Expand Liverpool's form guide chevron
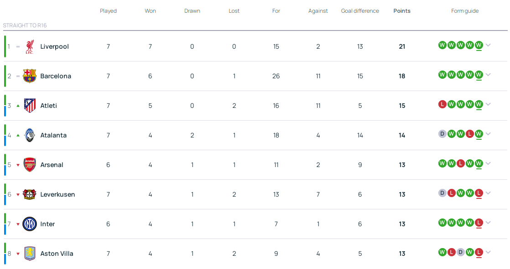510x269 pixels. [x=488, y=45]
